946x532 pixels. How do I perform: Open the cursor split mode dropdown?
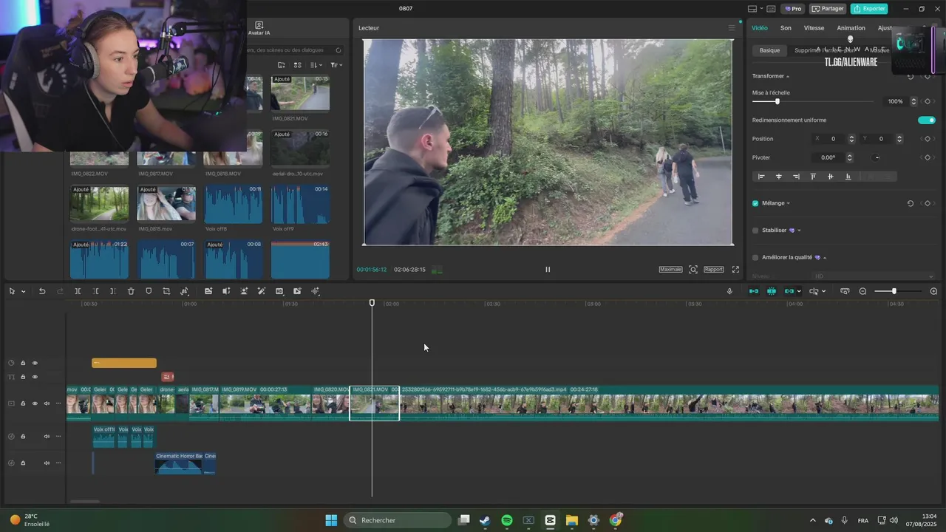824,291
